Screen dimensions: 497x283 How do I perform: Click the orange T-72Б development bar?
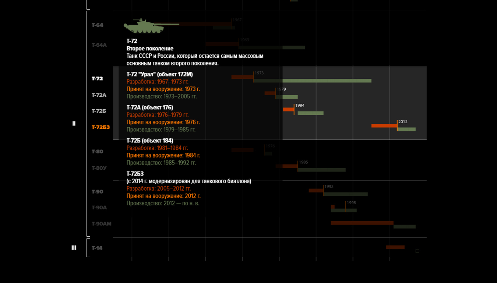point(288,109)
